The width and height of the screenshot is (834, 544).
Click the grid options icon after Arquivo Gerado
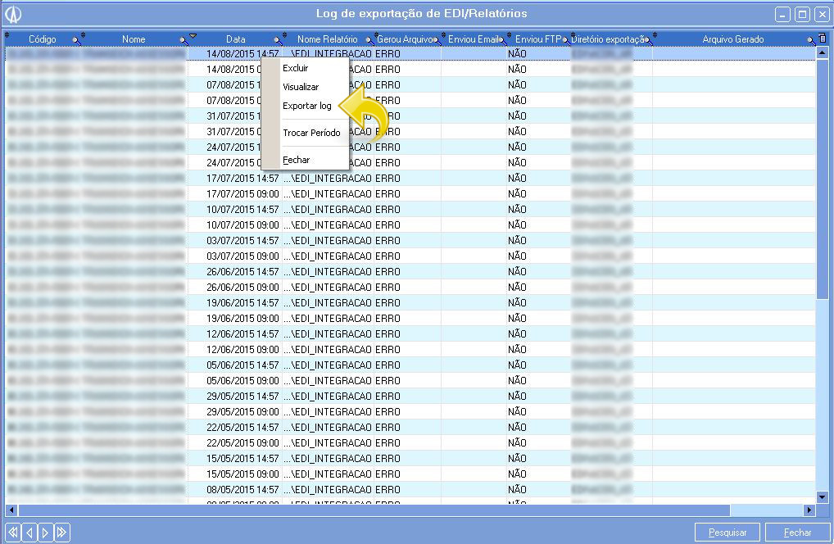[x=822, y=39]
